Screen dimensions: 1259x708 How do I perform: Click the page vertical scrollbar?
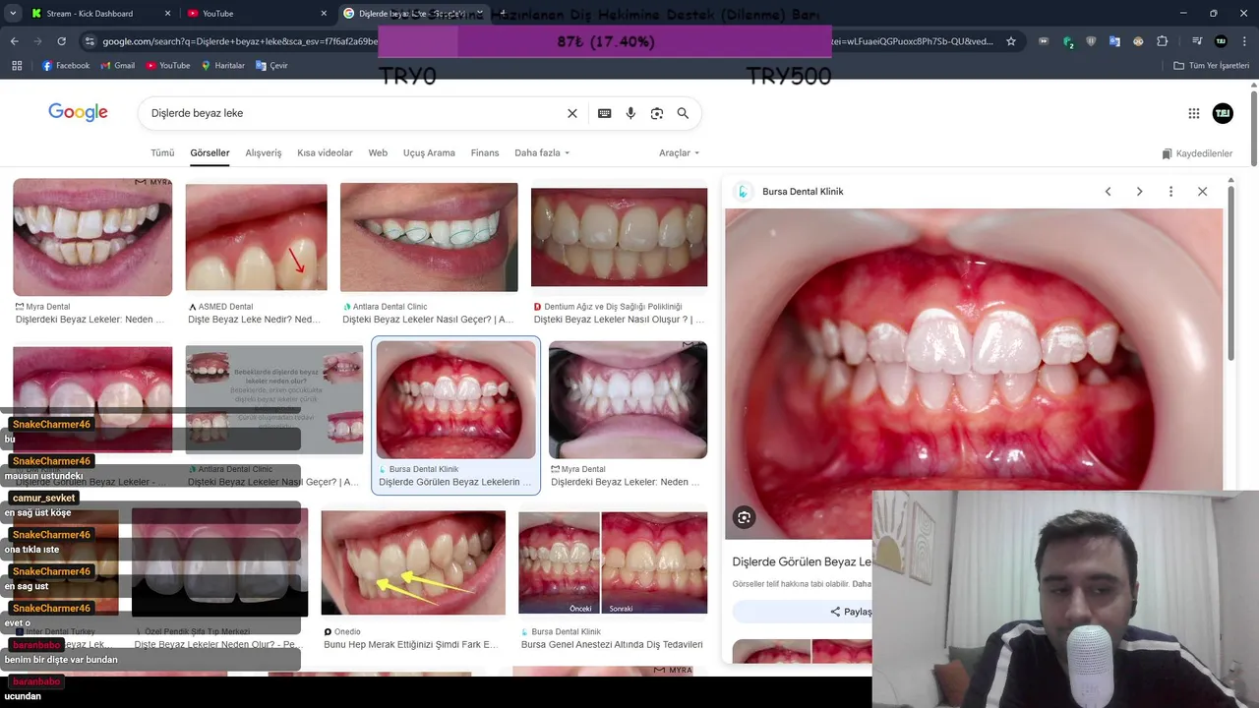tap(1254, 128)
